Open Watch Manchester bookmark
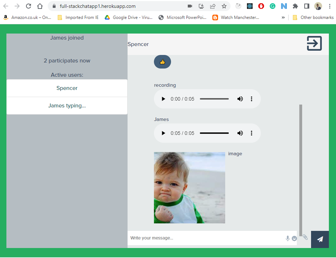336x258 pixels. 236,17
